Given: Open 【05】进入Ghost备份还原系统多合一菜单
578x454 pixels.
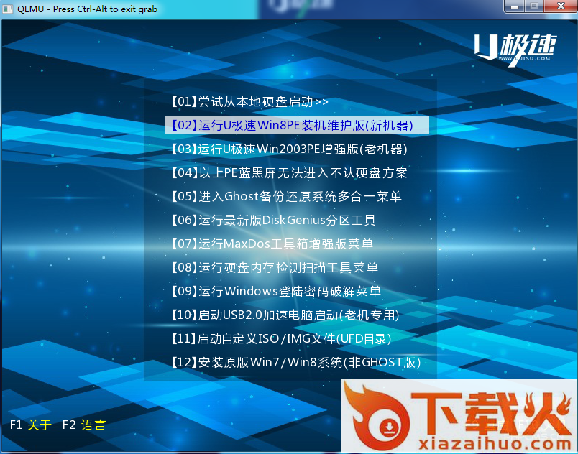Looking at the screenshot, I should click(x=286, y=196).
